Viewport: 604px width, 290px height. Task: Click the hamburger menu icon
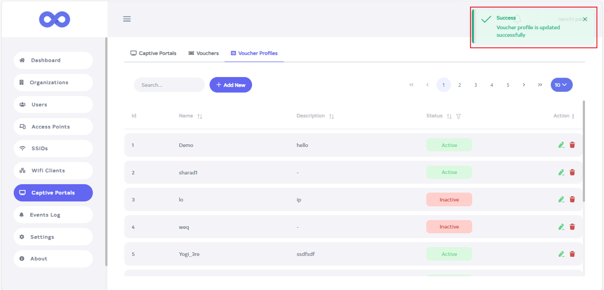coord(127,19)
